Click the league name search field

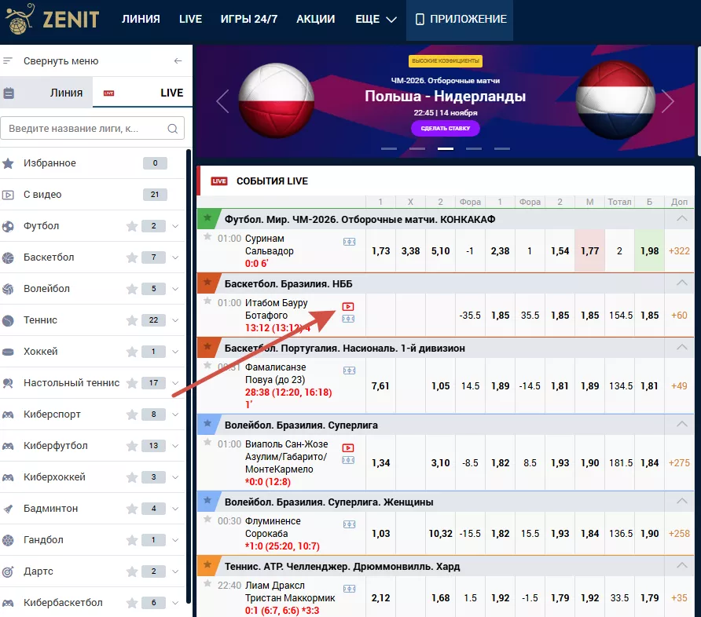click(x=85, y=129)
